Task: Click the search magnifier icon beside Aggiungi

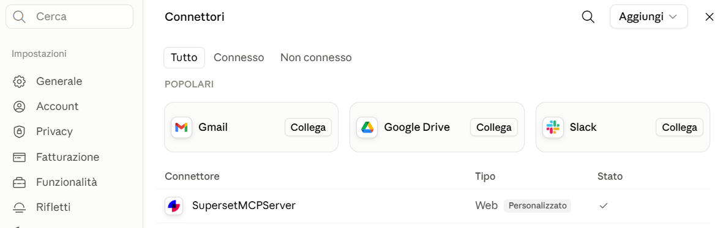Action: (588, 17)
